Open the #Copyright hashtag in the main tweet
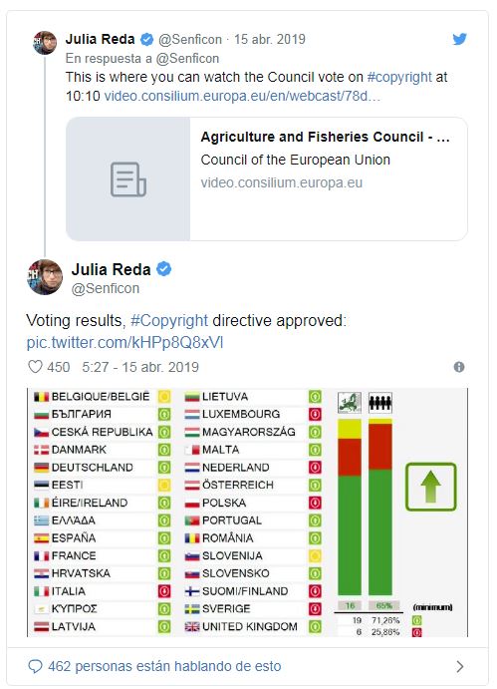This screenshot has width=497, height=689. click(169, 320)
